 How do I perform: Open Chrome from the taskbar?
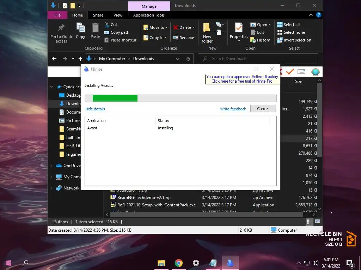click(179, 263)
